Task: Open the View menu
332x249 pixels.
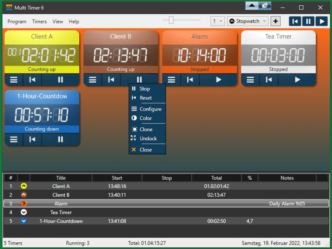Action: [x=58, y=22]
